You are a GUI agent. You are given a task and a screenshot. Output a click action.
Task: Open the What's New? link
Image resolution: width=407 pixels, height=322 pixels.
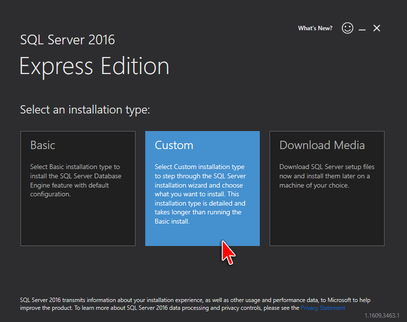(x=315, y=28)
